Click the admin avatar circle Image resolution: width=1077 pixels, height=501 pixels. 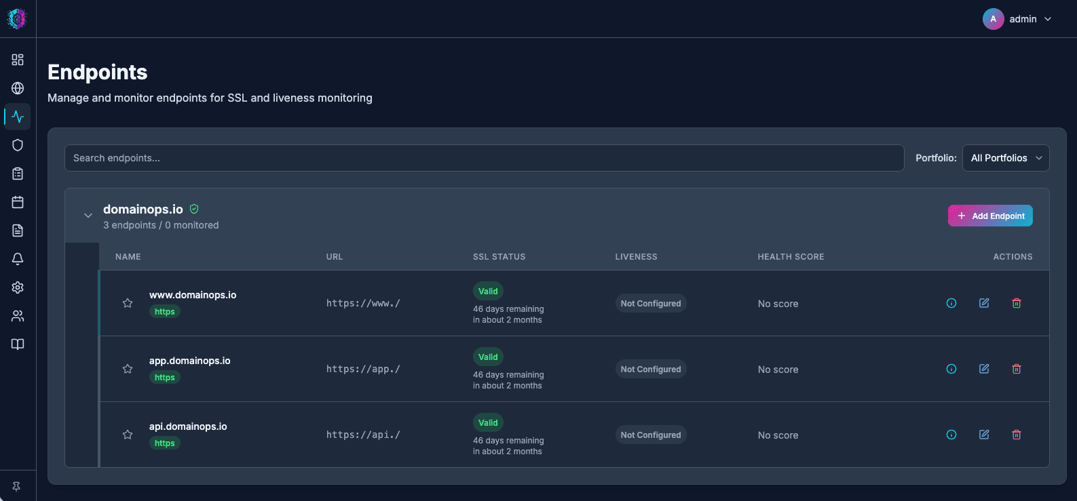point(993,19)
